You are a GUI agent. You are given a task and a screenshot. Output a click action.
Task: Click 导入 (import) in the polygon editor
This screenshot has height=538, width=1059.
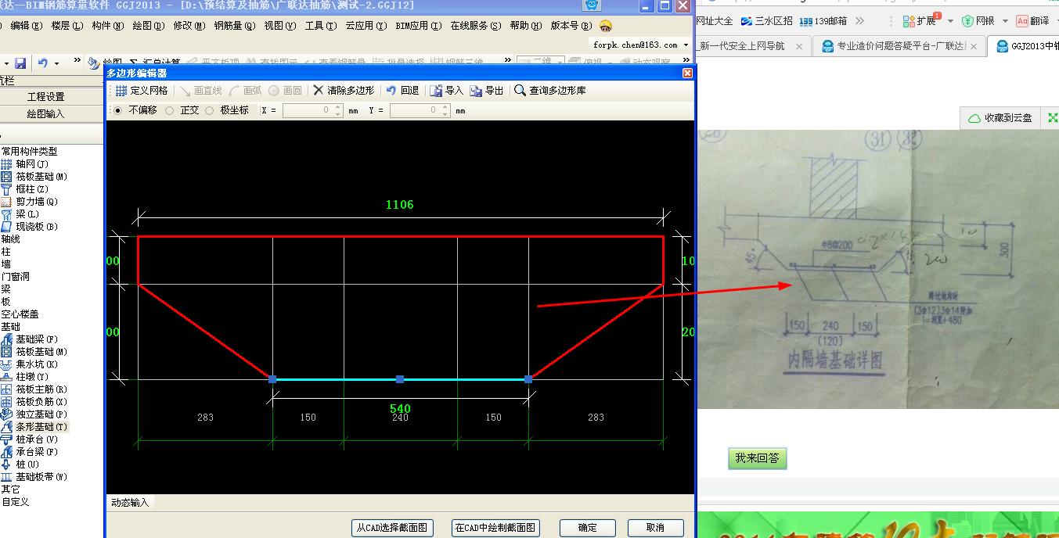pos(447,91)
